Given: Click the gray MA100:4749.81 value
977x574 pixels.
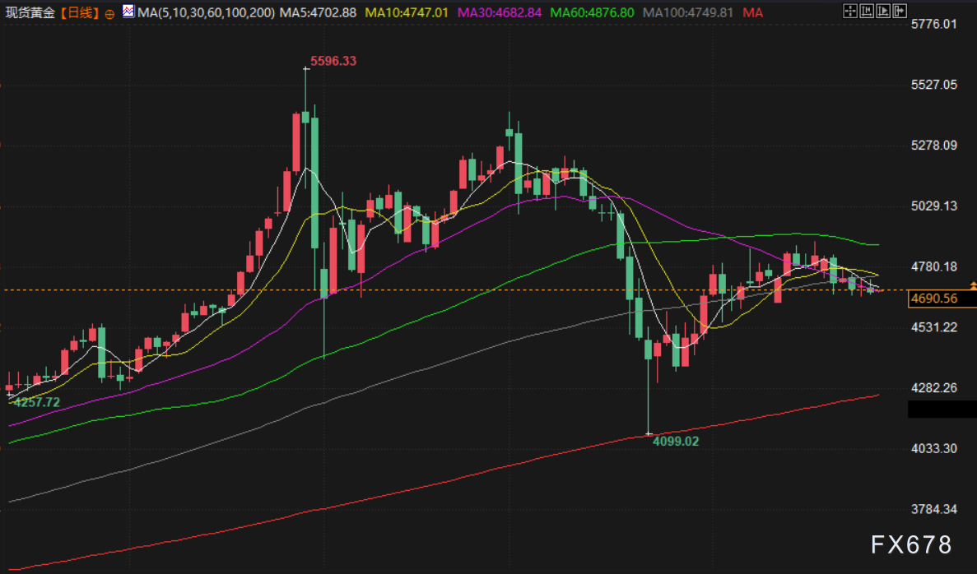Looking at the screenshot, I should click(688, 12).
